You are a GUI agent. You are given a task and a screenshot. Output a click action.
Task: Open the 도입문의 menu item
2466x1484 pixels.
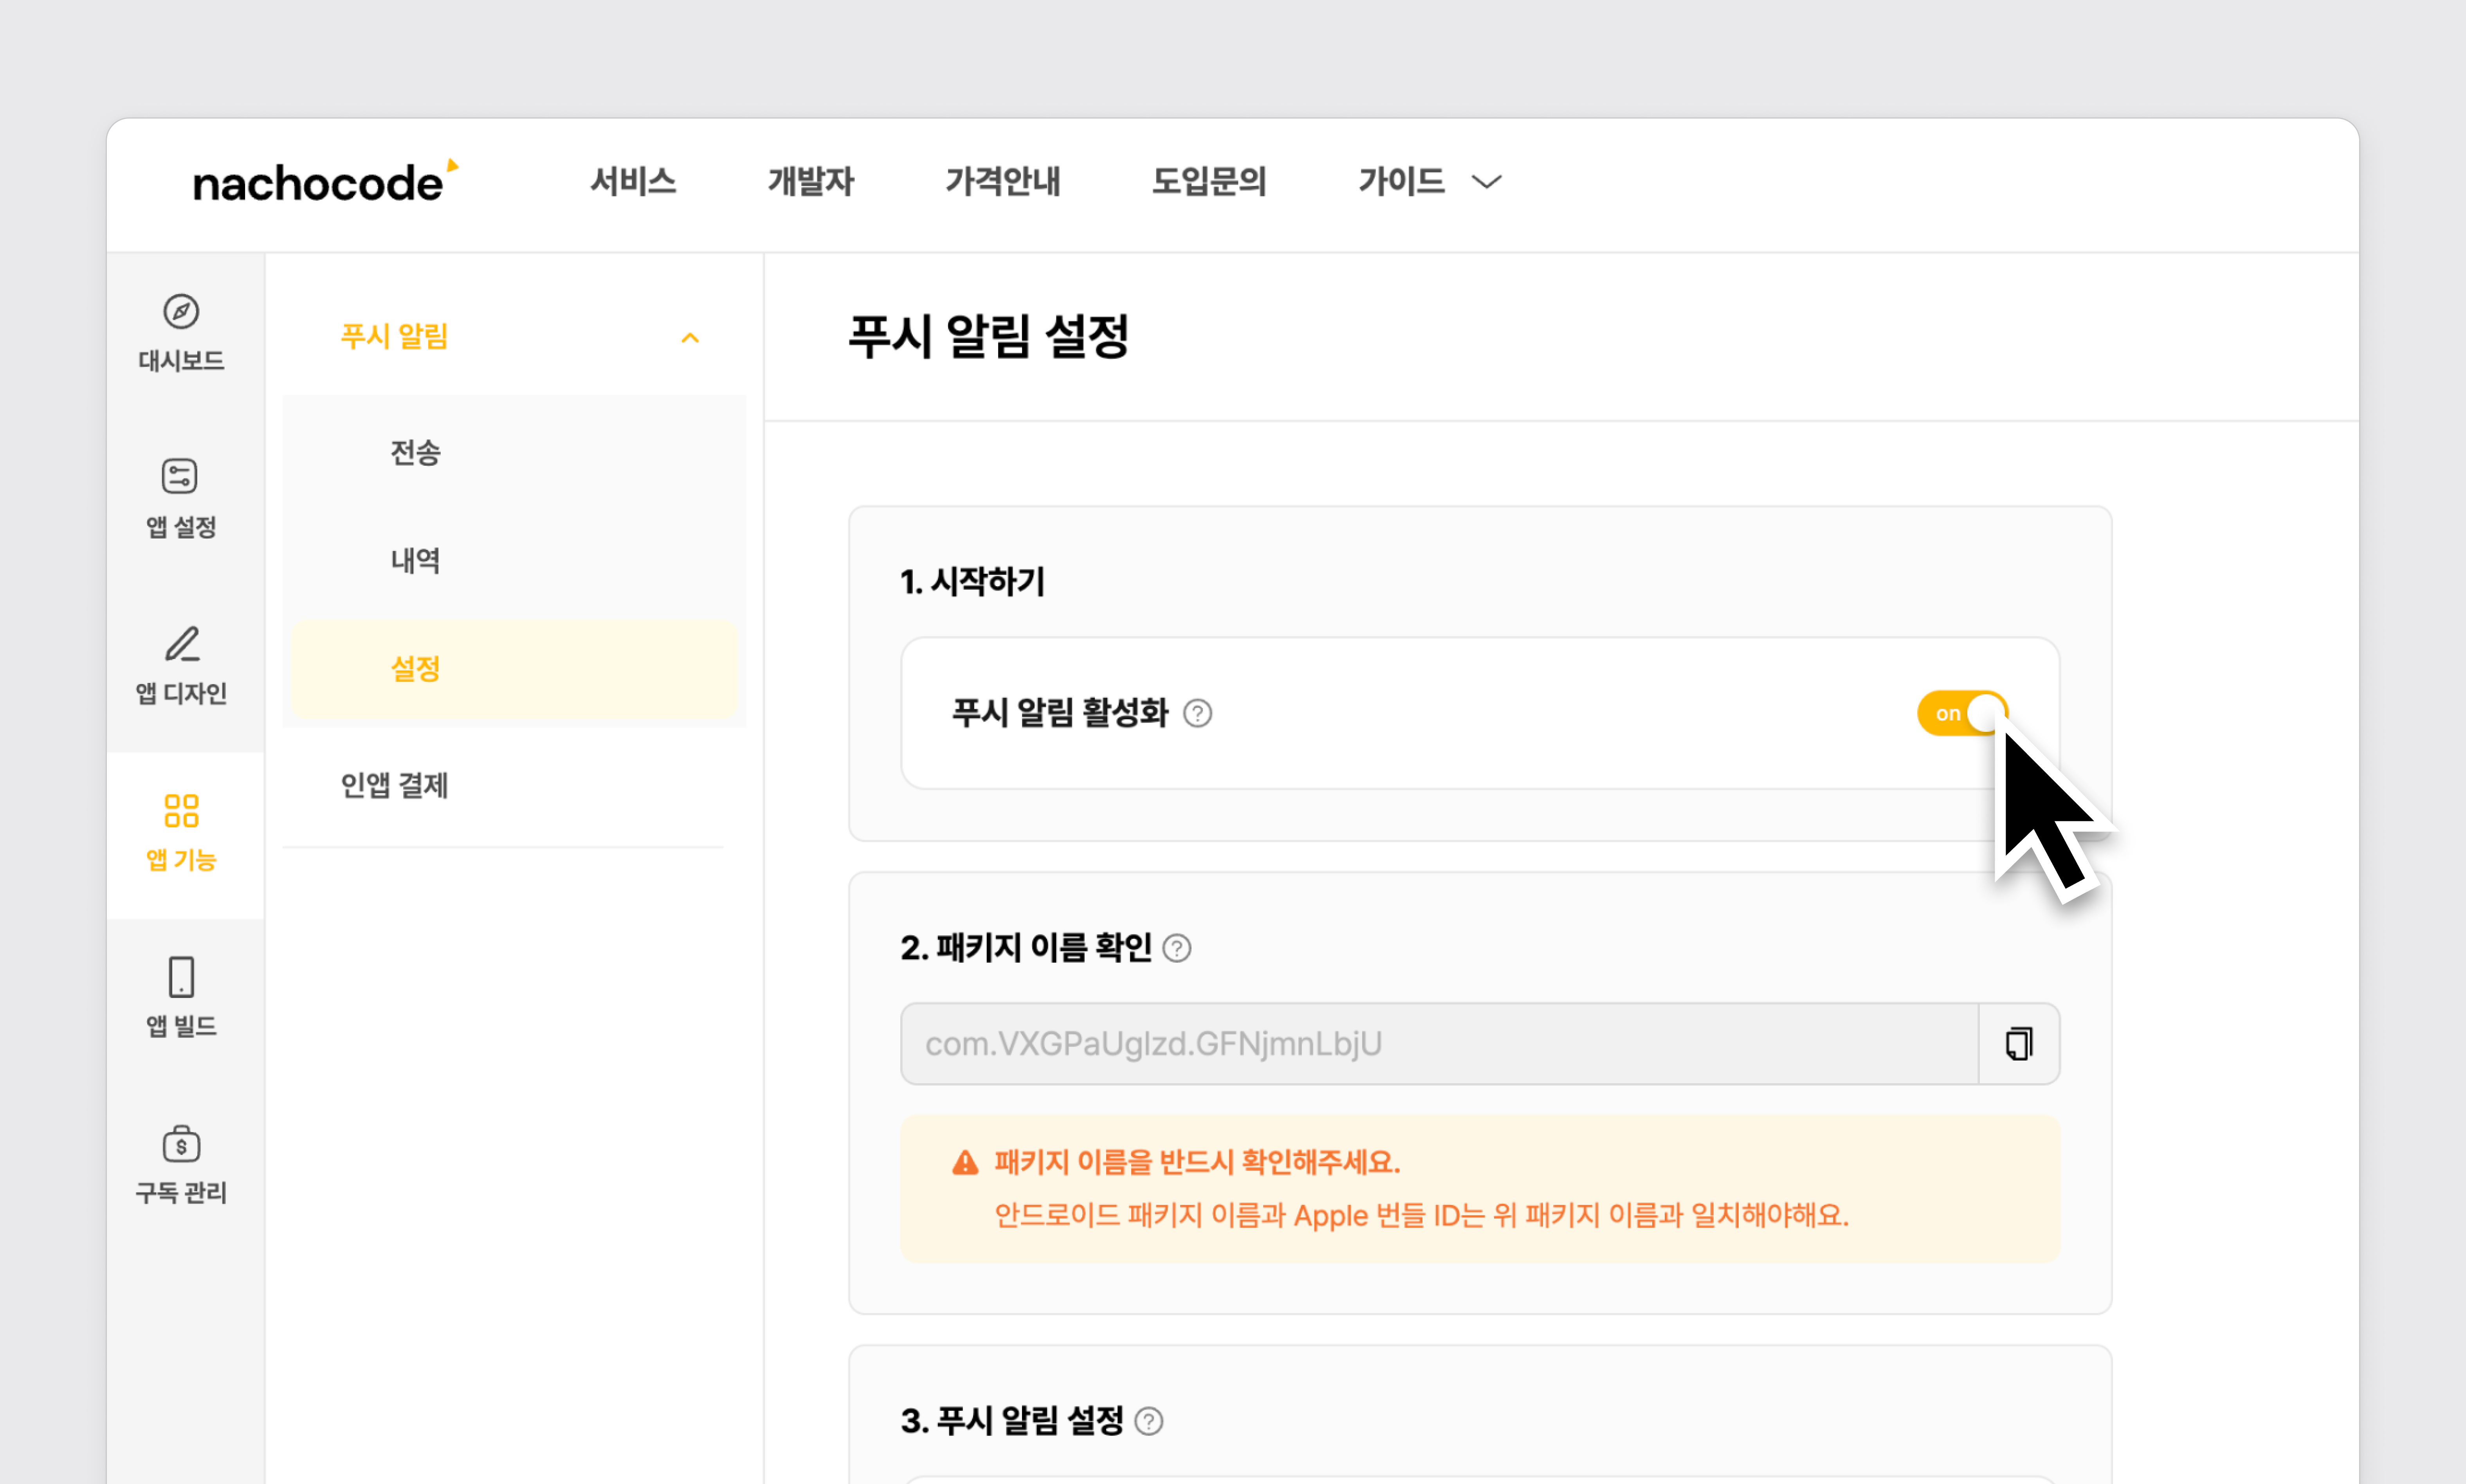pyautogui.click(x=1209, y=181)
